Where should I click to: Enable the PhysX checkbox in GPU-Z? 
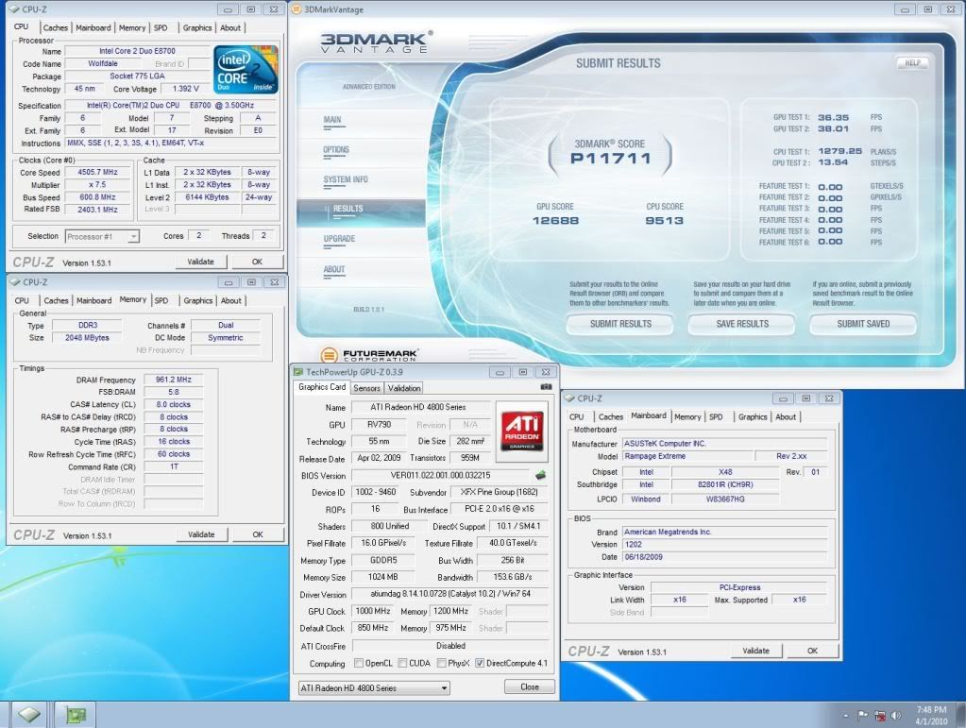442,664
